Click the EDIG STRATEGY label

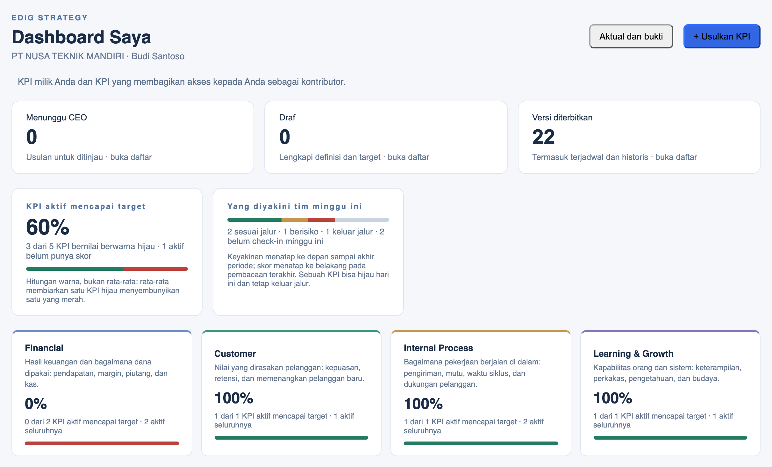coord(50,18)
